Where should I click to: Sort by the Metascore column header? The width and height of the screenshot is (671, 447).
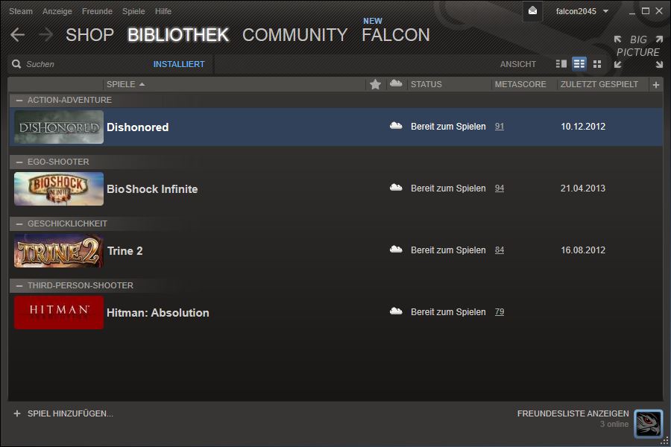pyautogui.click(x=520, y=84)
